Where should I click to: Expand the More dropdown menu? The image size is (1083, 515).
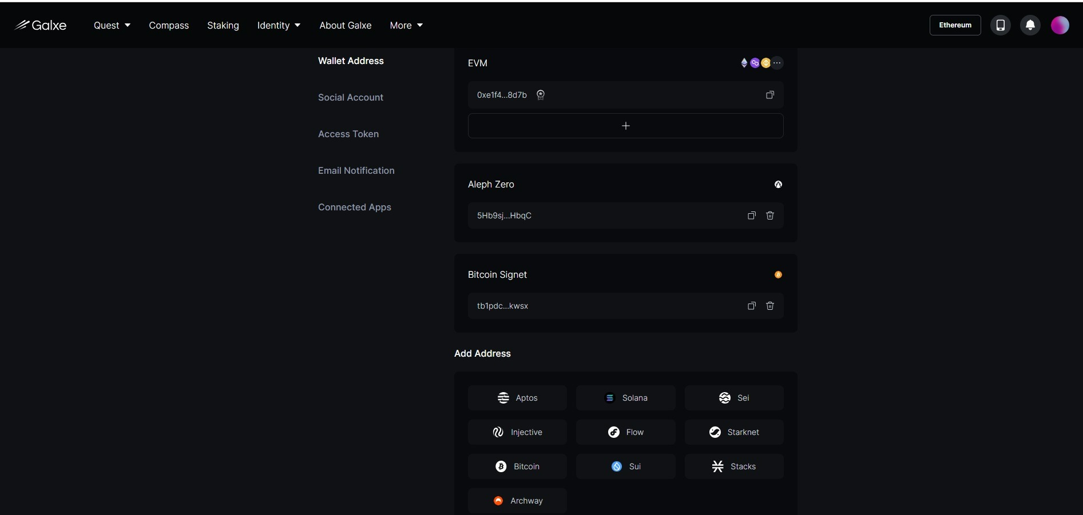[x=406, y=25]
